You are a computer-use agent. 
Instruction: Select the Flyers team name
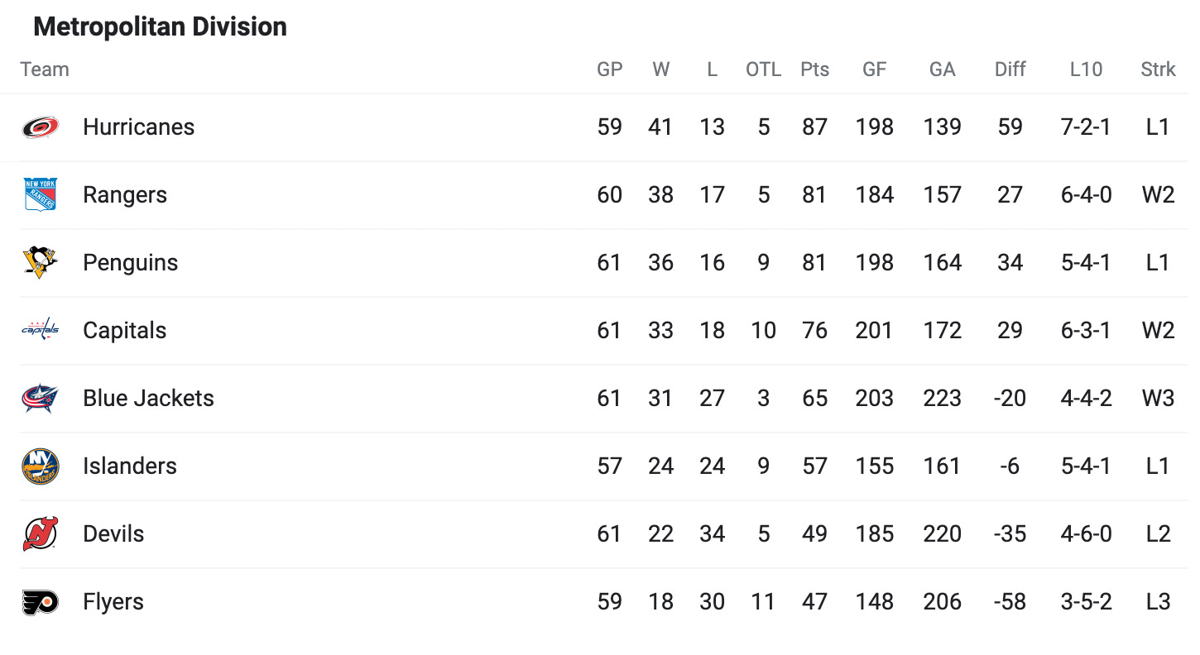(113, 602)
